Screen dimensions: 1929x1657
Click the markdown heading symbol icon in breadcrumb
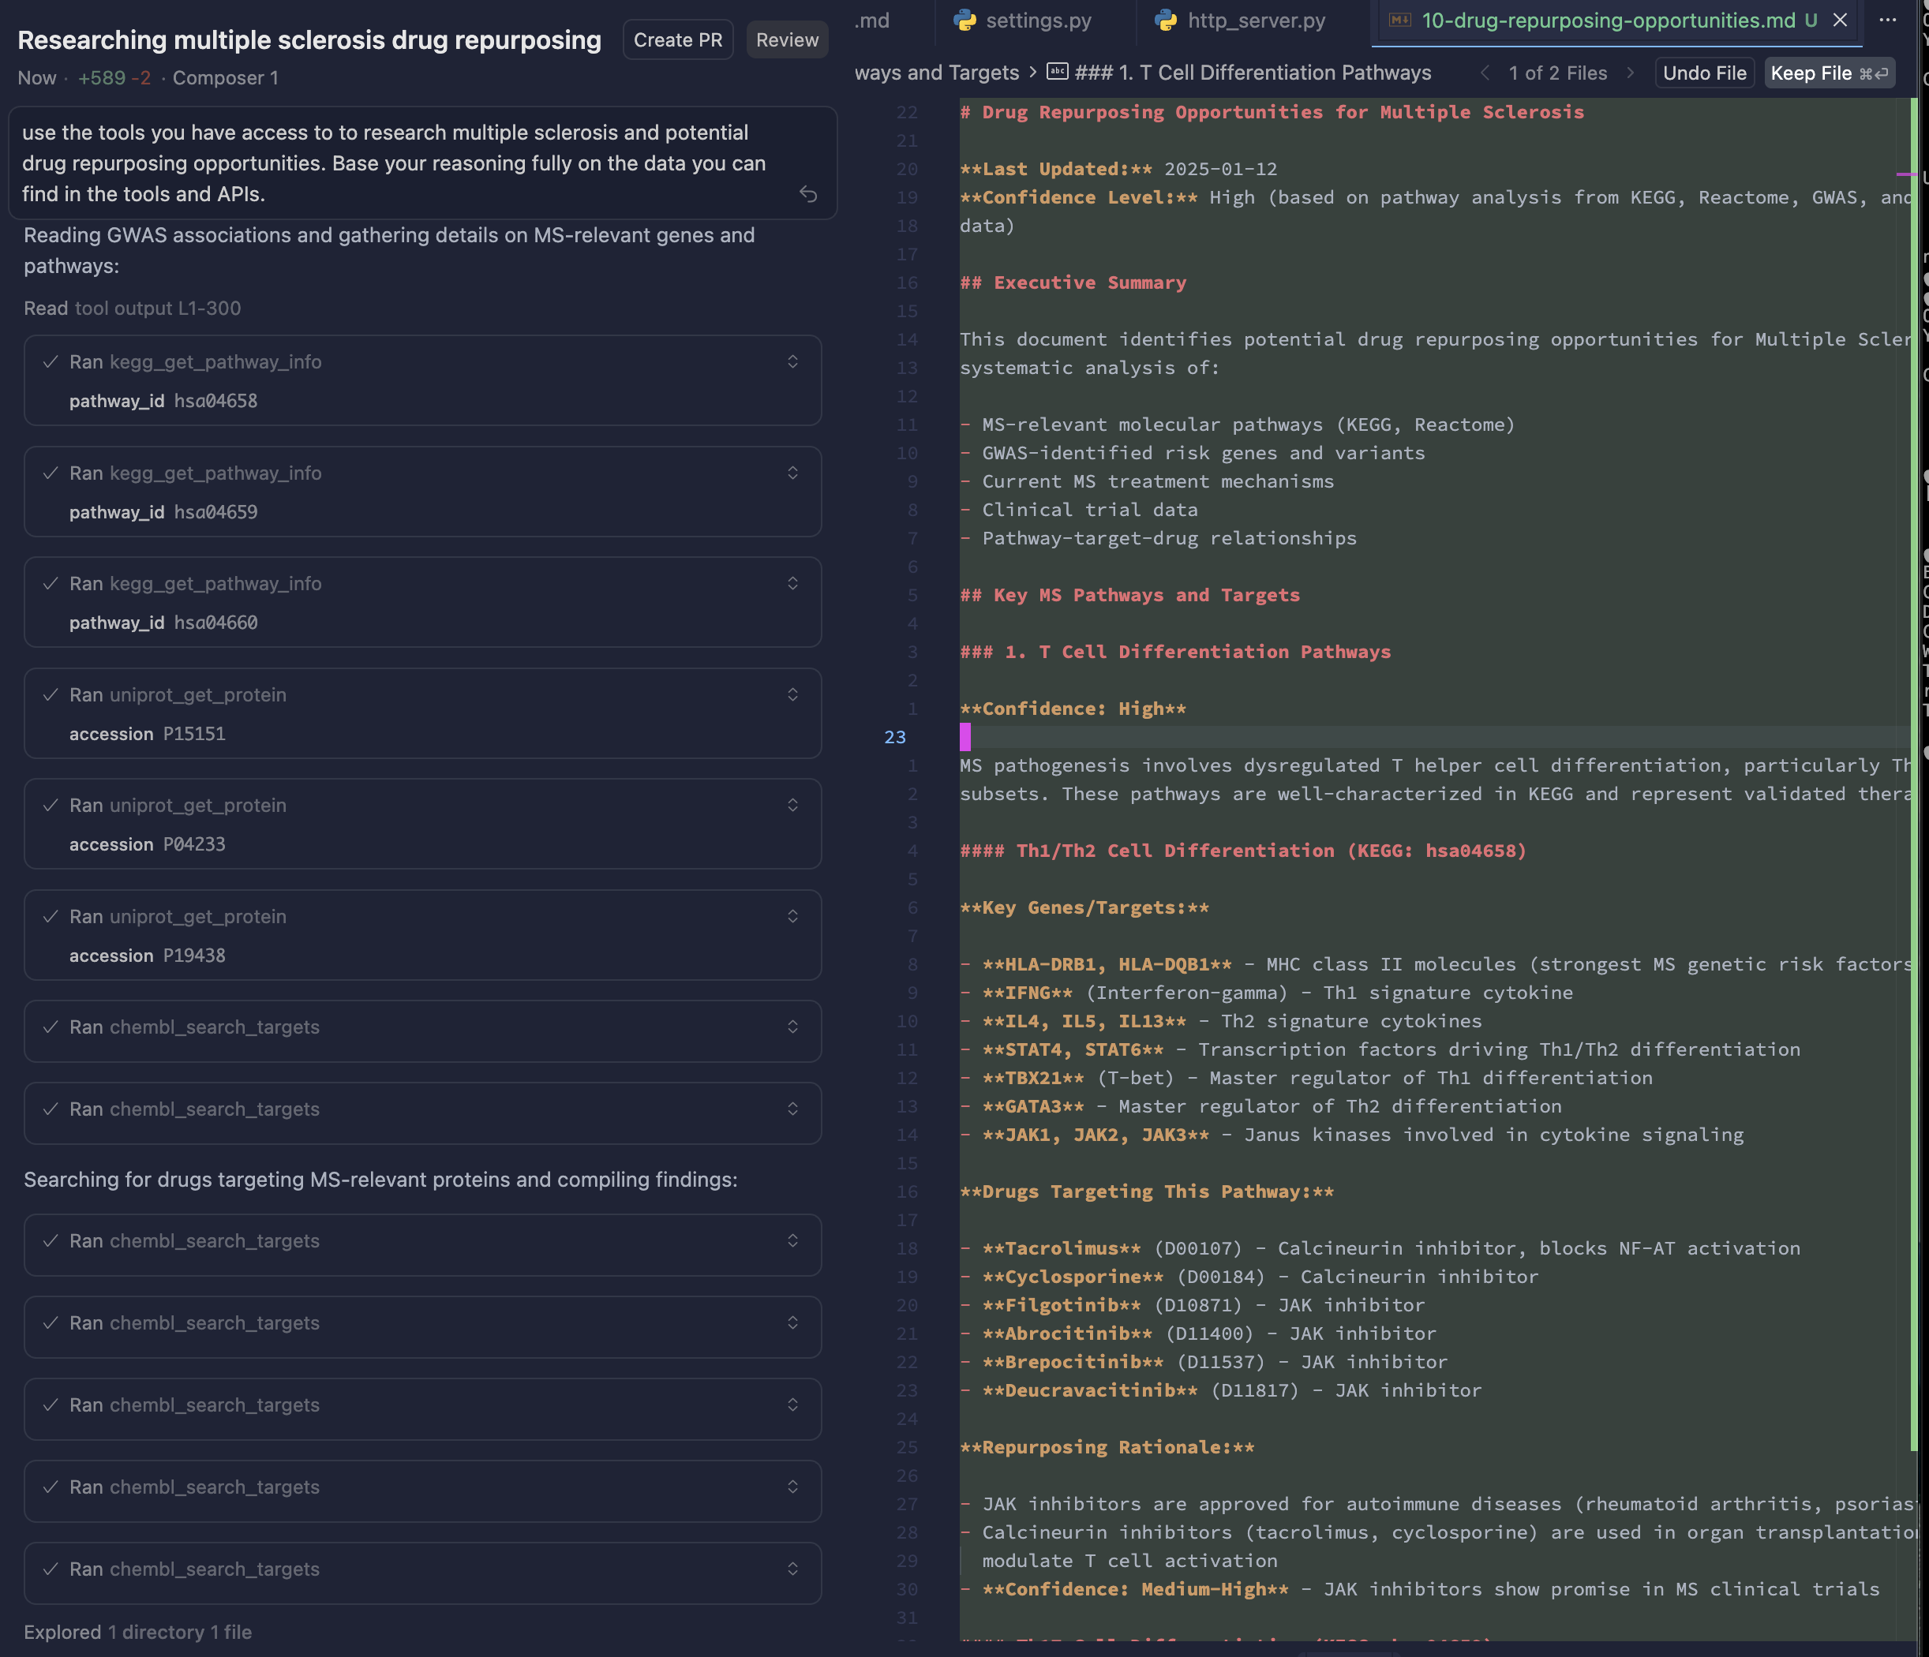click(1057, 72)
